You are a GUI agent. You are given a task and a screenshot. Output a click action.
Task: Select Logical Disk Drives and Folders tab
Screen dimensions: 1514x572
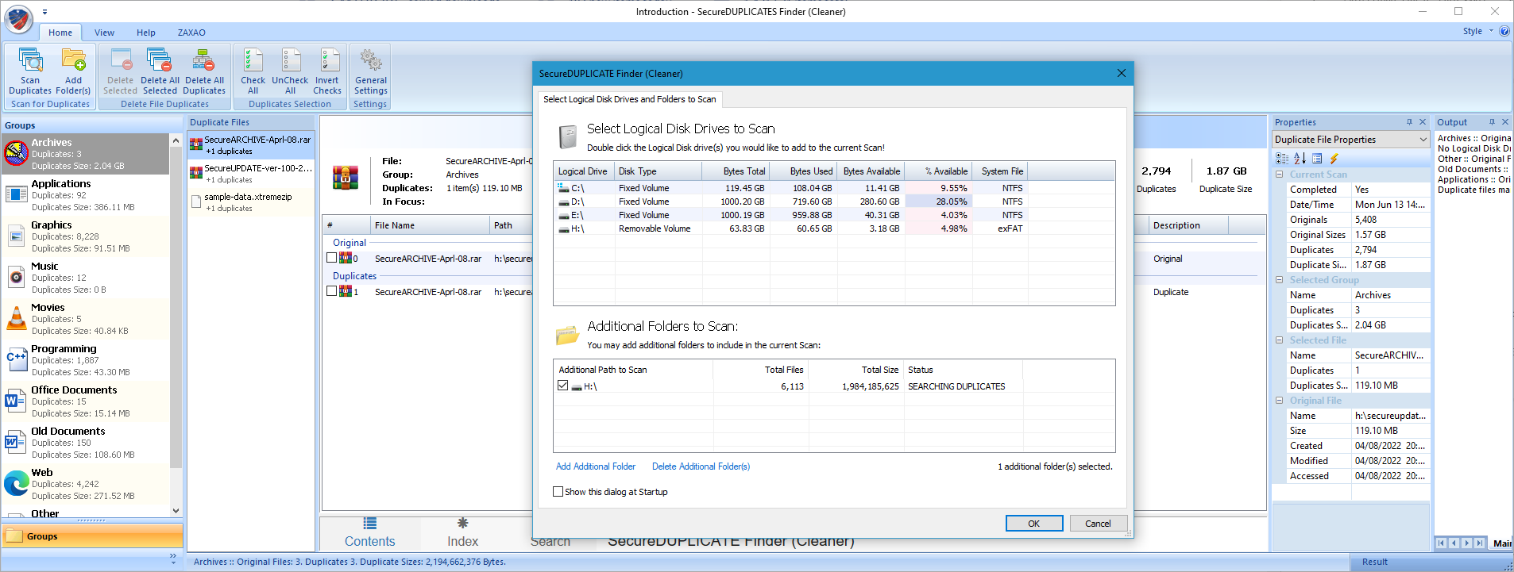pos(629,99)
